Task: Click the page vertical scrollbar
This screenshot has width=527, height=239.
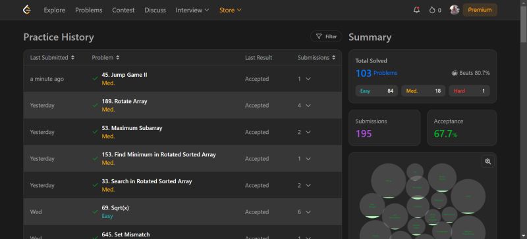Action: click(x=524, y=119)
